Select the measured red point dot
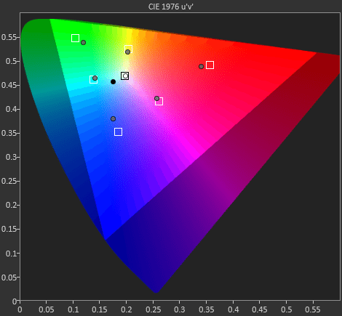The image size is (342, 316). (x=201, y=66)
